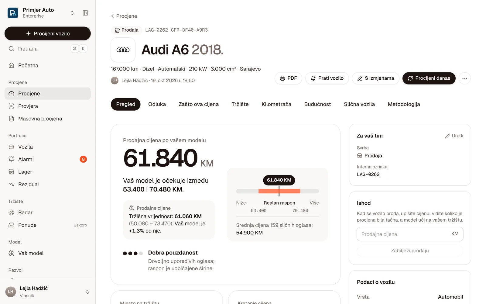The height and width of the screenshot is (304, 486).
Task: Switch to the Odluka tab
Action: (x=157, y=104)
